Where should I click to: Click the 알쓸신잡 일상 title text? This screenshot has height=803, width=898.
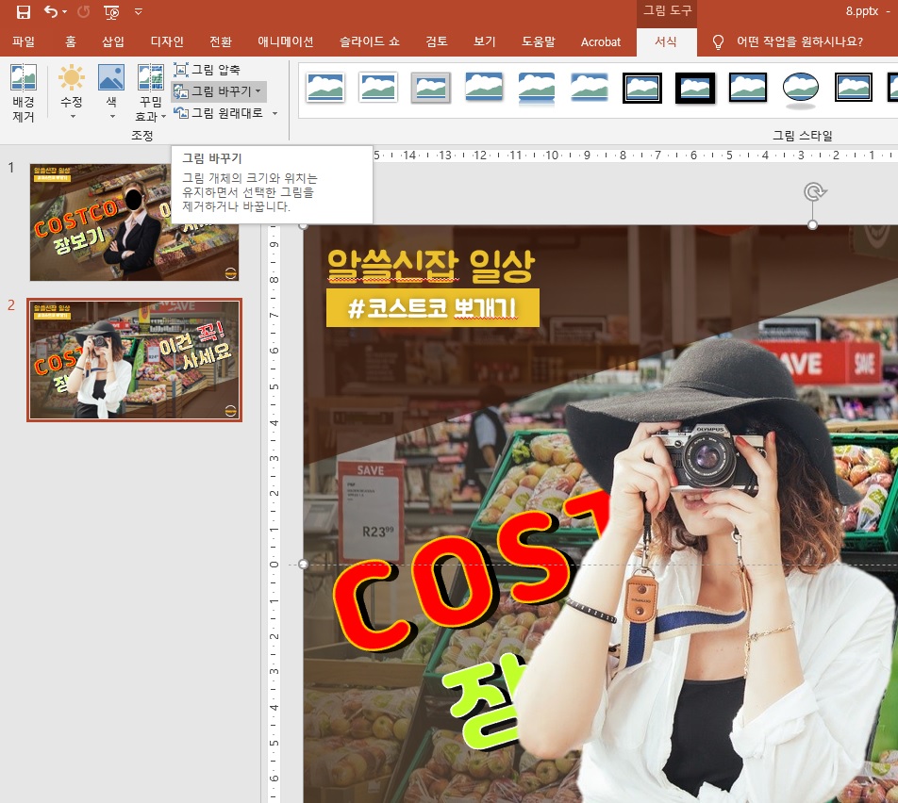[431, 266]
